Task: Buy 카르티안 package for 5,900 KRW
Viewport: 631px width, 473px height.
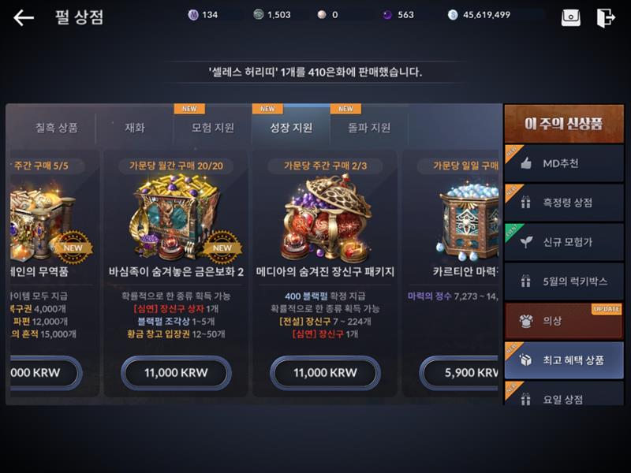Action: click(x=460, y=372)
